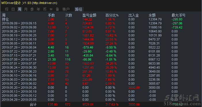Image resolution: width=202 pixels, height=107 pixels.
Task: Click the 手数 column header
Action: tap(52, 15)
